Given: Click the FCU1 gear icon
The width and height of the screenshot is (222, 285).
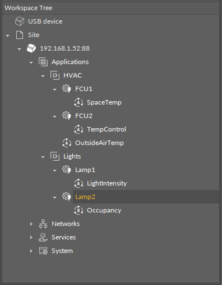Looking at the screenshot, I should (67, 89).
